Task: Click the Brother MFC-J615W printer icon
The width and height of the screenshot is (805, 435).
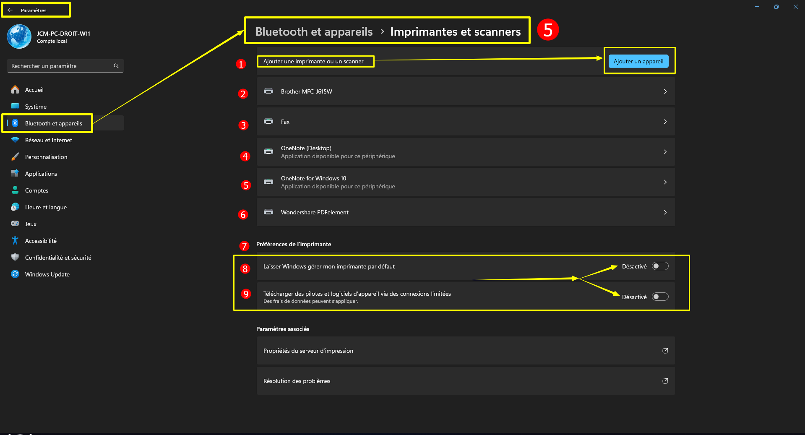Action: 268,91
